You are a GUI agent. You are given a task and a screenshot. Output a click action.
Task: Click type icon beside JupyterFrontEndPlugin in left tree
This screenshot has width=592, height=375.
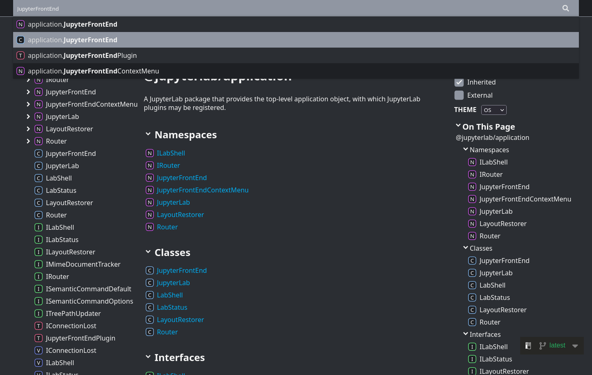tap(39, 338)
